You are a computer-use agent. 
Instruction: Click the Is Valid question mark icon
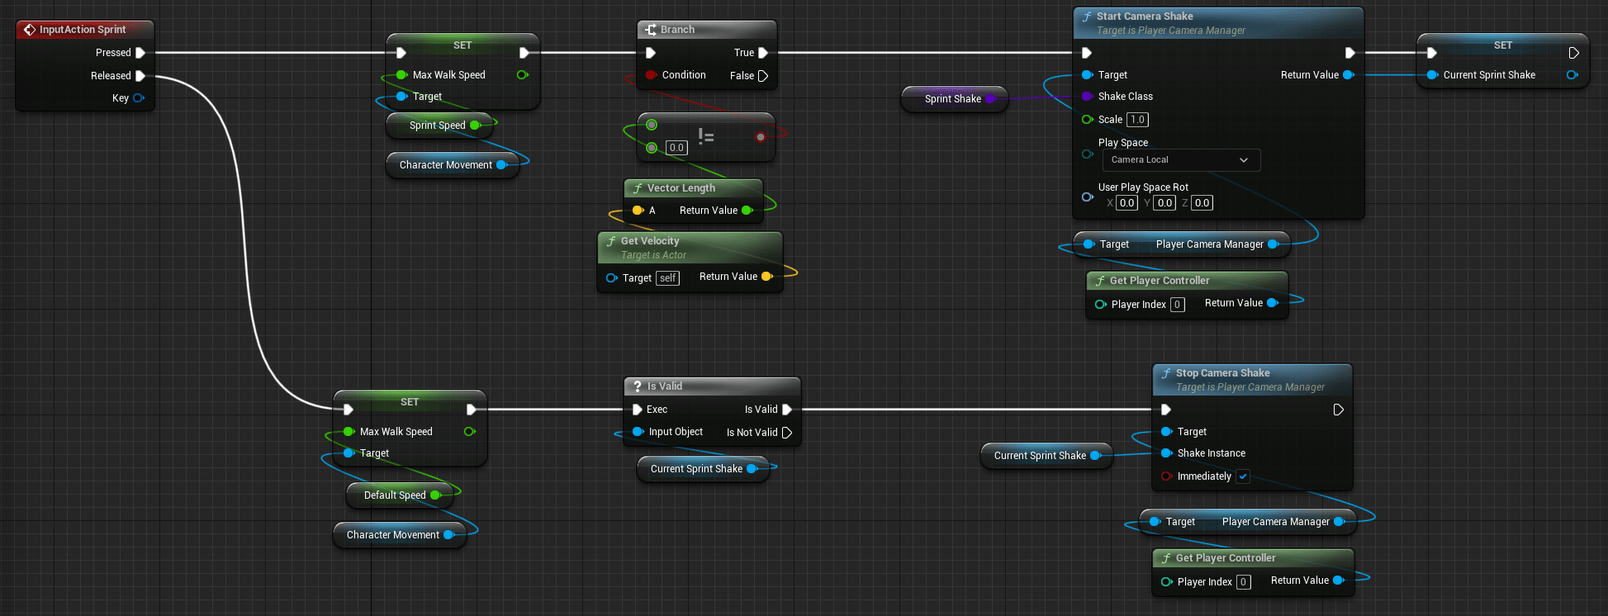(x=637, y=386)
